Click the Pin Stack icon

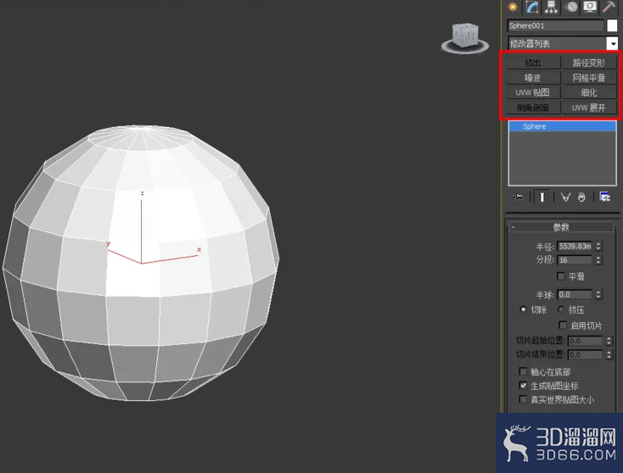click(518, 197)
